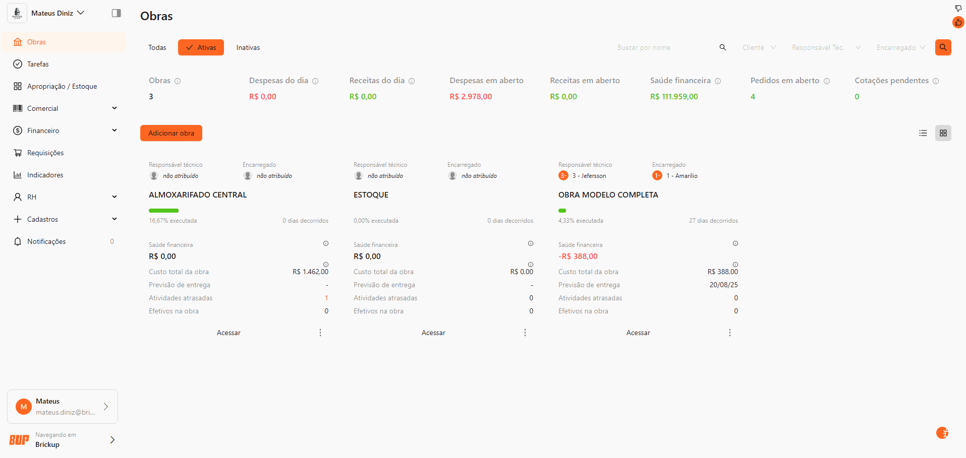Click the Comercial barcode icon
Image resolution: width=966 pixels, height=458 pixels.
(x=18, y=108)
